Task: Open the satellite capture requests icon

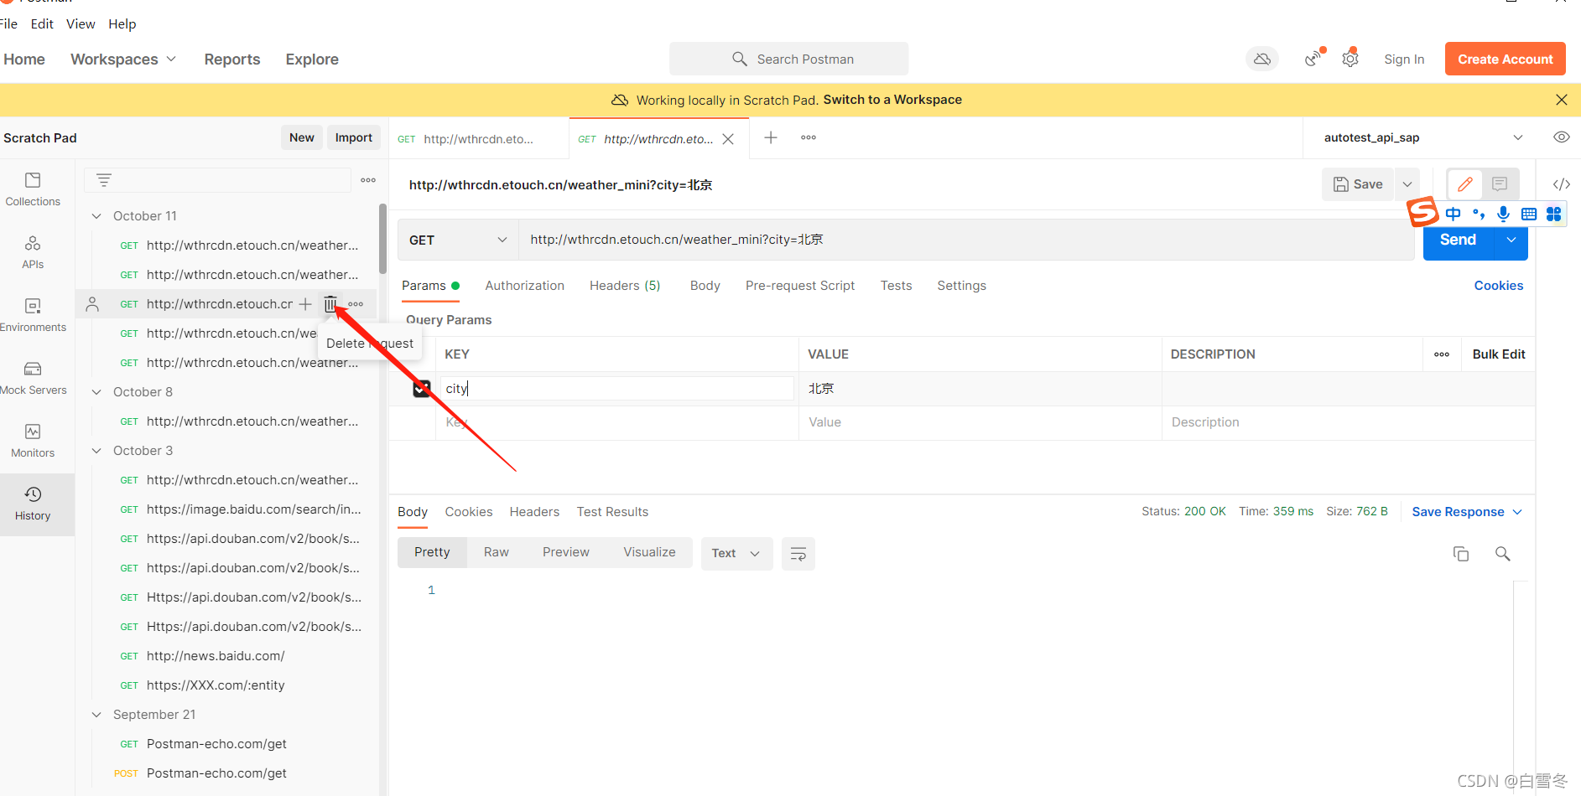Action: click(x=1313, y=59)
